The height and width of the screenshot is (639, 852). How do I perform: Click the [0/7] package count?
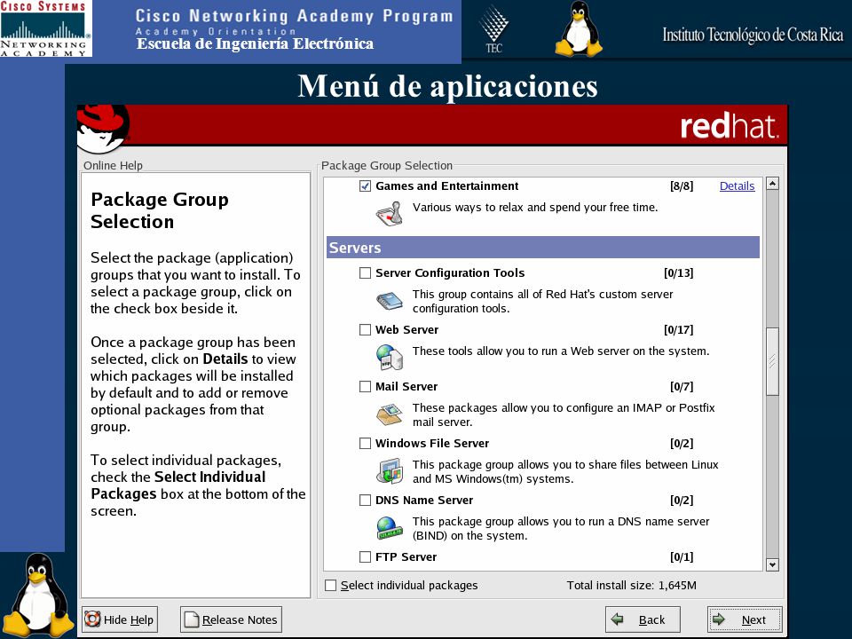tap(682, 386)
